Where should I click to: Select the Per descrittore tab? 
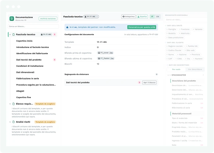195,69
